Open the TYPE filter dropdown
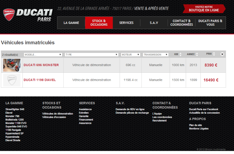234x154 pixels. [x=92, y=55]
